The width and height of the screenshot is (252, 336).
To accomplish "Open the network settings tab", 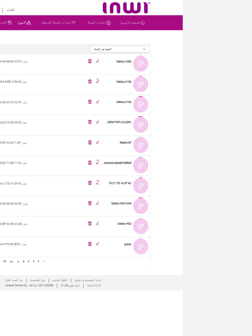I will click(99, 23).
